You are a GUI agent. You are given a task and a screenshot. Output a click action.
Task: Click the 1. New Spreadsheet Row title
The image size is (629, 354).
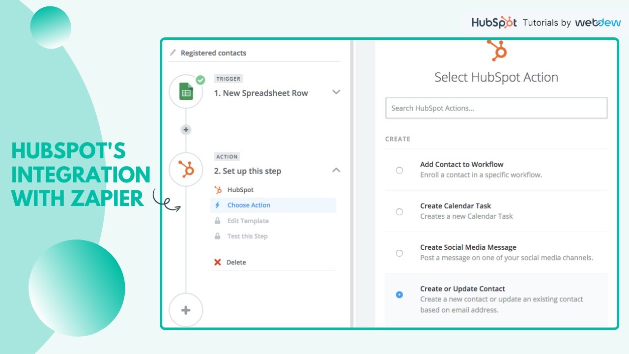click(x=261, y=93)
